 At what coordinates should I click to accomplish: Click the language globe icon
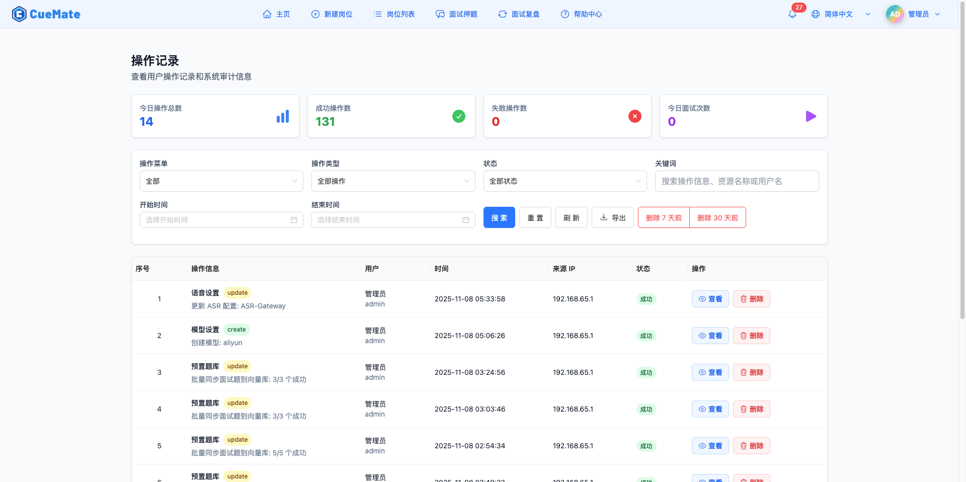coord(815,14)
